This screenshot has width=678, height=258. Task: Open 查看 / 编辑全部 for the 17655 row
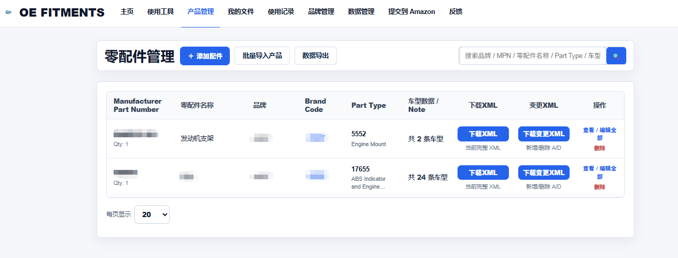click(x=600, y=172)
